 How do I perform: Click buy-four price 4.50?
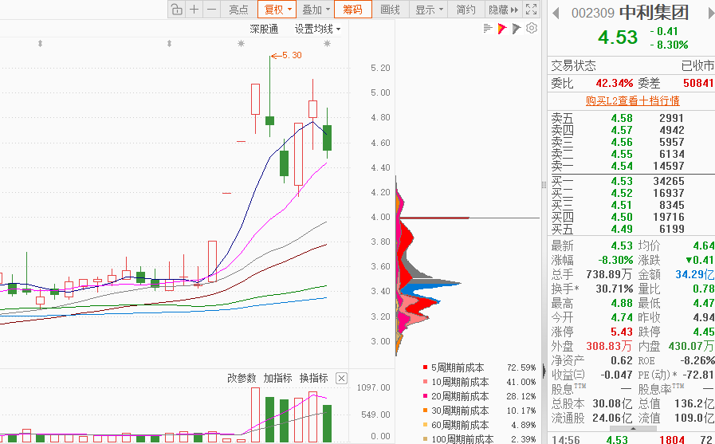pos(622,217)
